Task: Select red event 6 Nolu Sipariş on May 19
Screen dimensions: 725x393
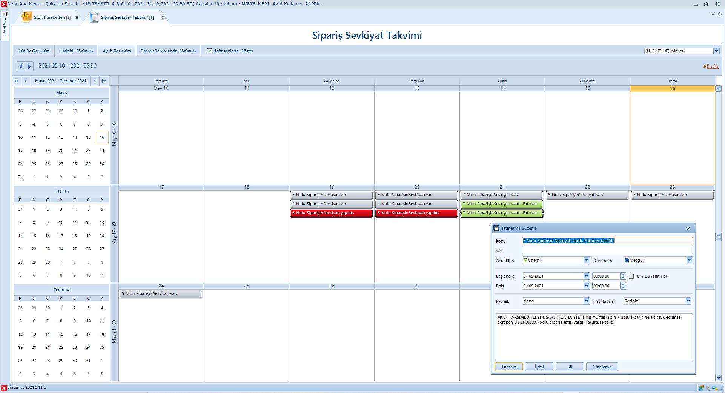Action: (331, 213)
